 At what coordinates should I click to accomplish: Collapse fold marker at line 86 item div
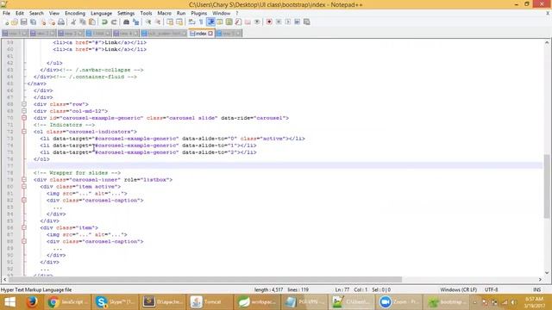coord(24,227)
